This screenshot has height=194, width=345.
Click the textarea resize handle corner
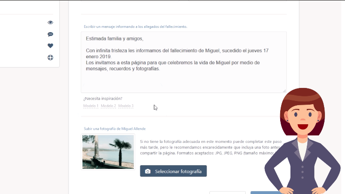(x=284, y=90)
